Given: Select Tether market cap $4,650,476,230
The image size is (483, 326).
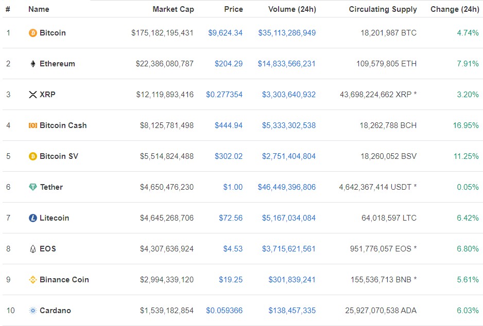Looking at the screenshot, I should pyautogui.click(x=167, y=187).
